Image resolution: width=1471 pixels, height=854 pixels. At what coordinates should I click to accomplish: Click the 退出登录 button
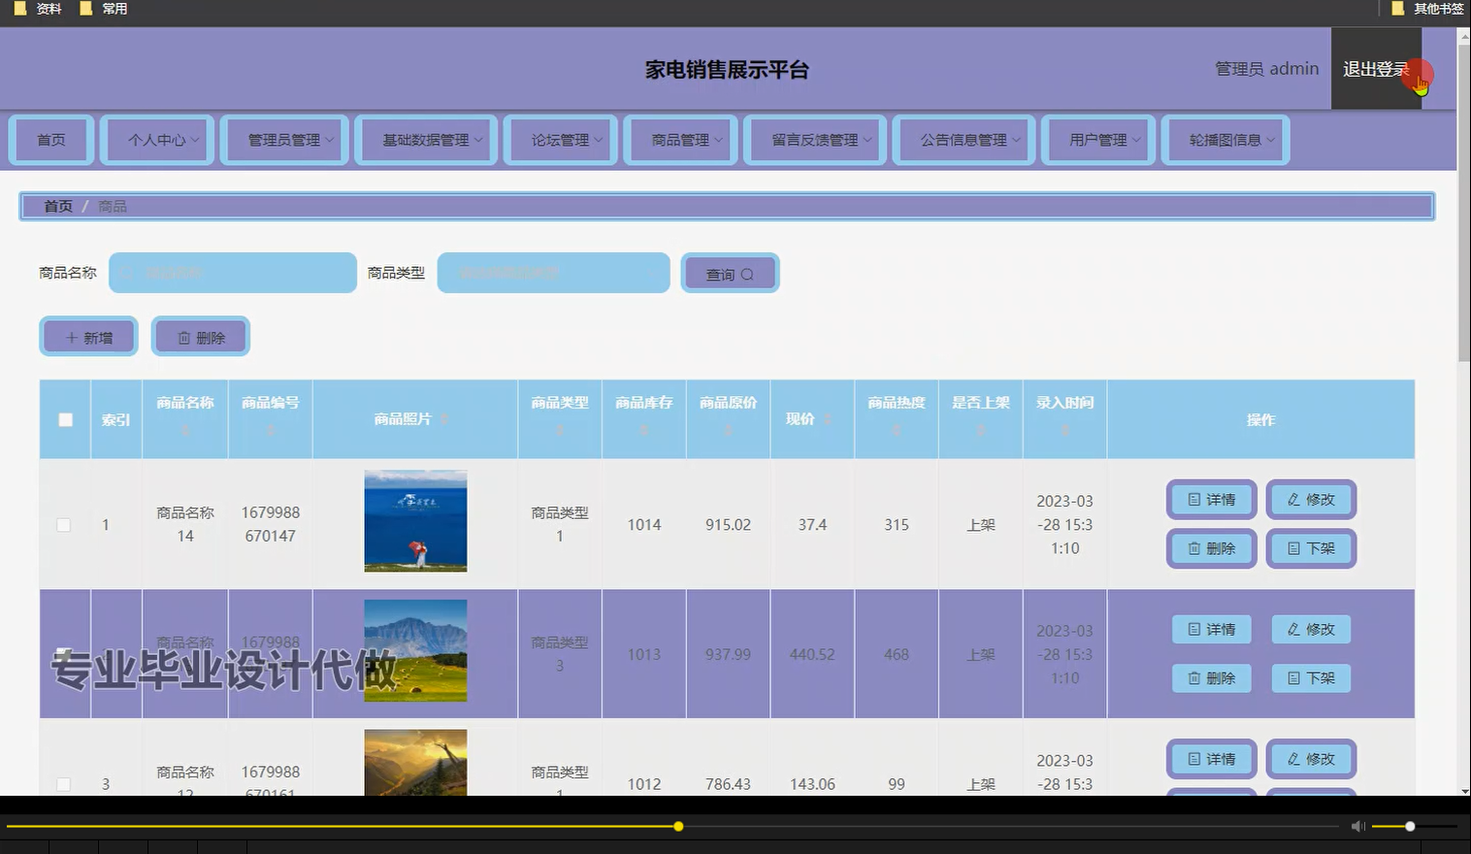click(1376, 68)
